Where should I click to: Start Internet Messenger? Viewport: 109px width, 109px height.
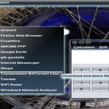pyautogui.click(x=32, y=63)
